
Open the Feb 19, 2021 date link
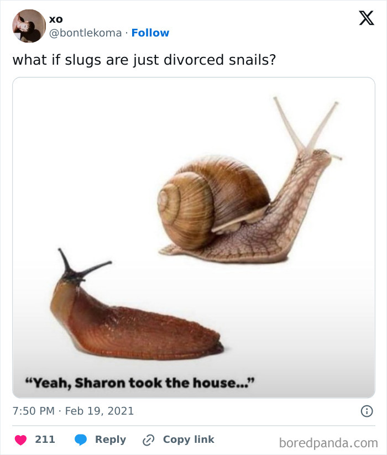click(x=99, y=411)
